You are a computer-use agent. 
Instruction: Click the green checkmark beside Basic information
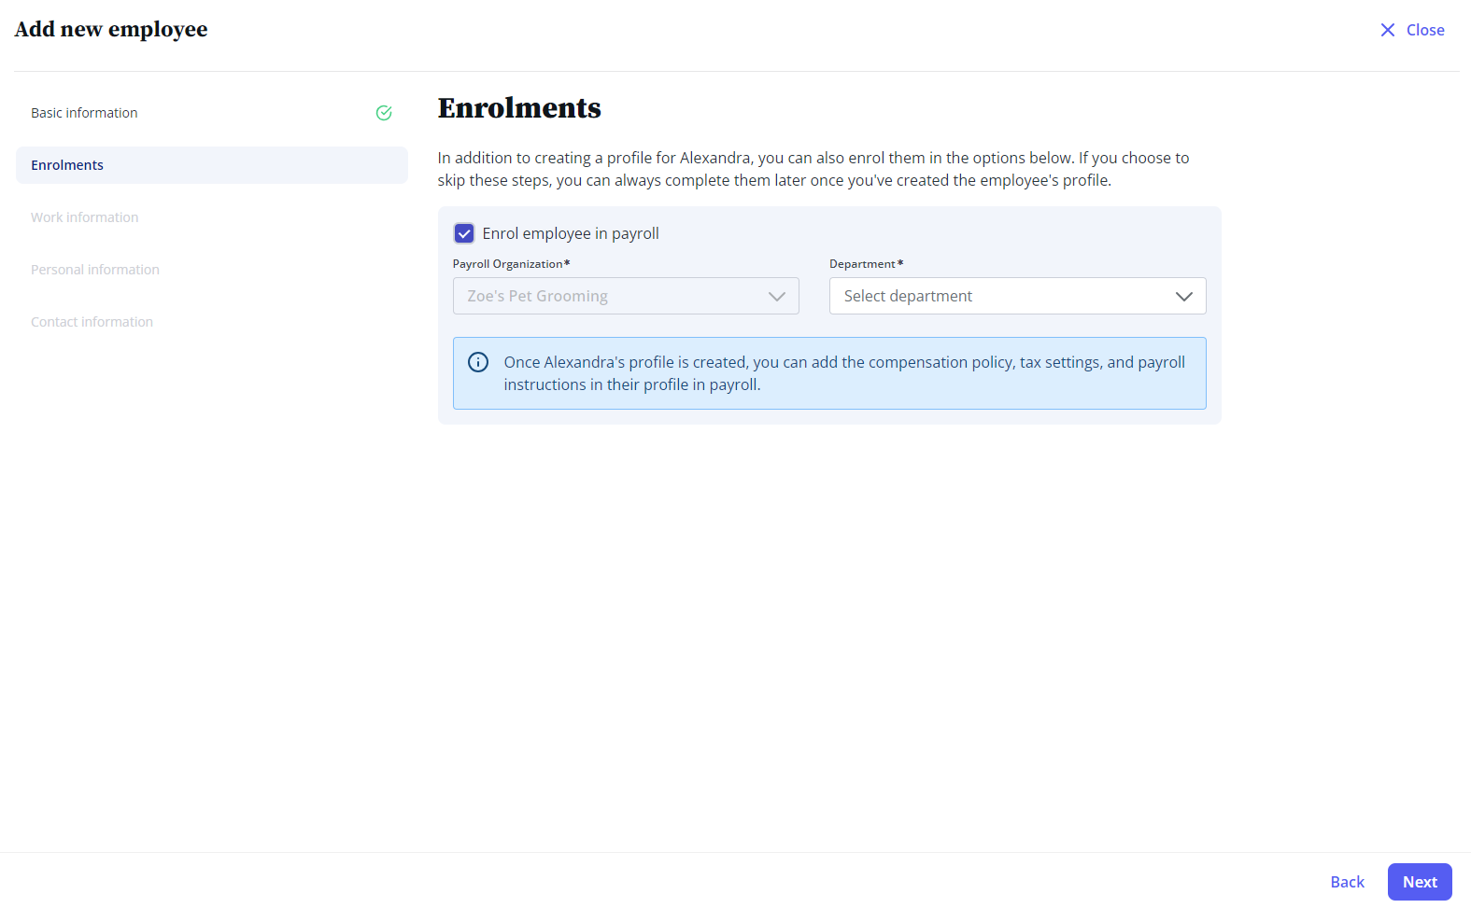[x=384, y=113]
